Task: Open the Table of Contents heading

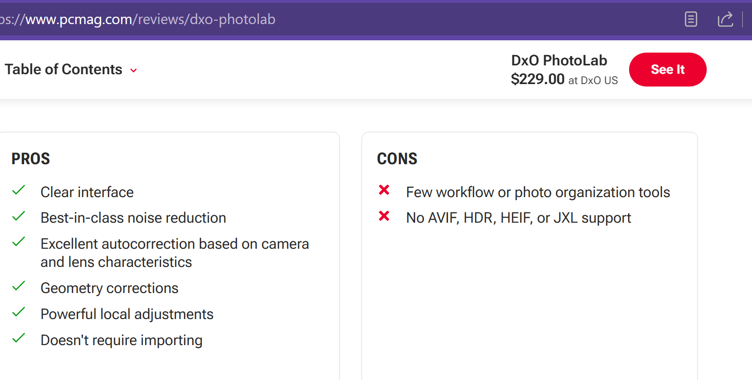Action: [63, 69]
